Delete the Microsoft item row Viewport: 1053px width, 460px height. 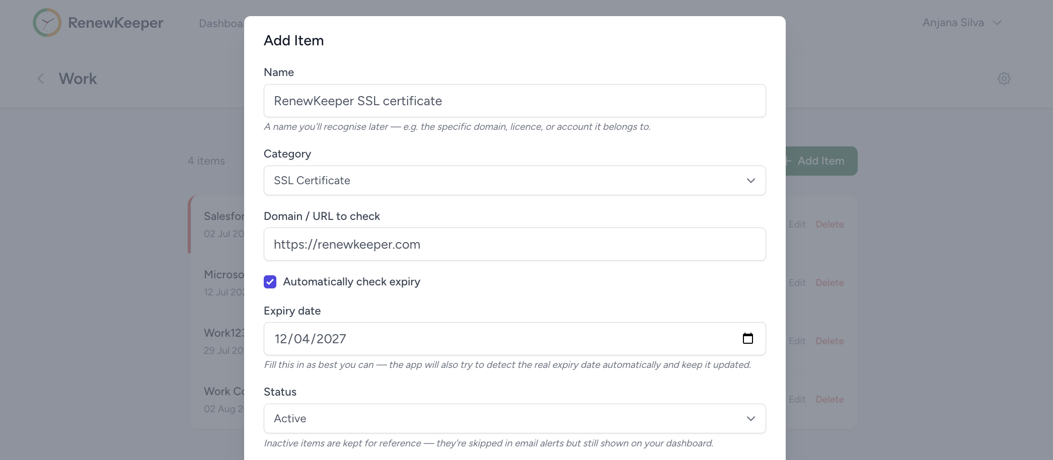tap(830, 283)
